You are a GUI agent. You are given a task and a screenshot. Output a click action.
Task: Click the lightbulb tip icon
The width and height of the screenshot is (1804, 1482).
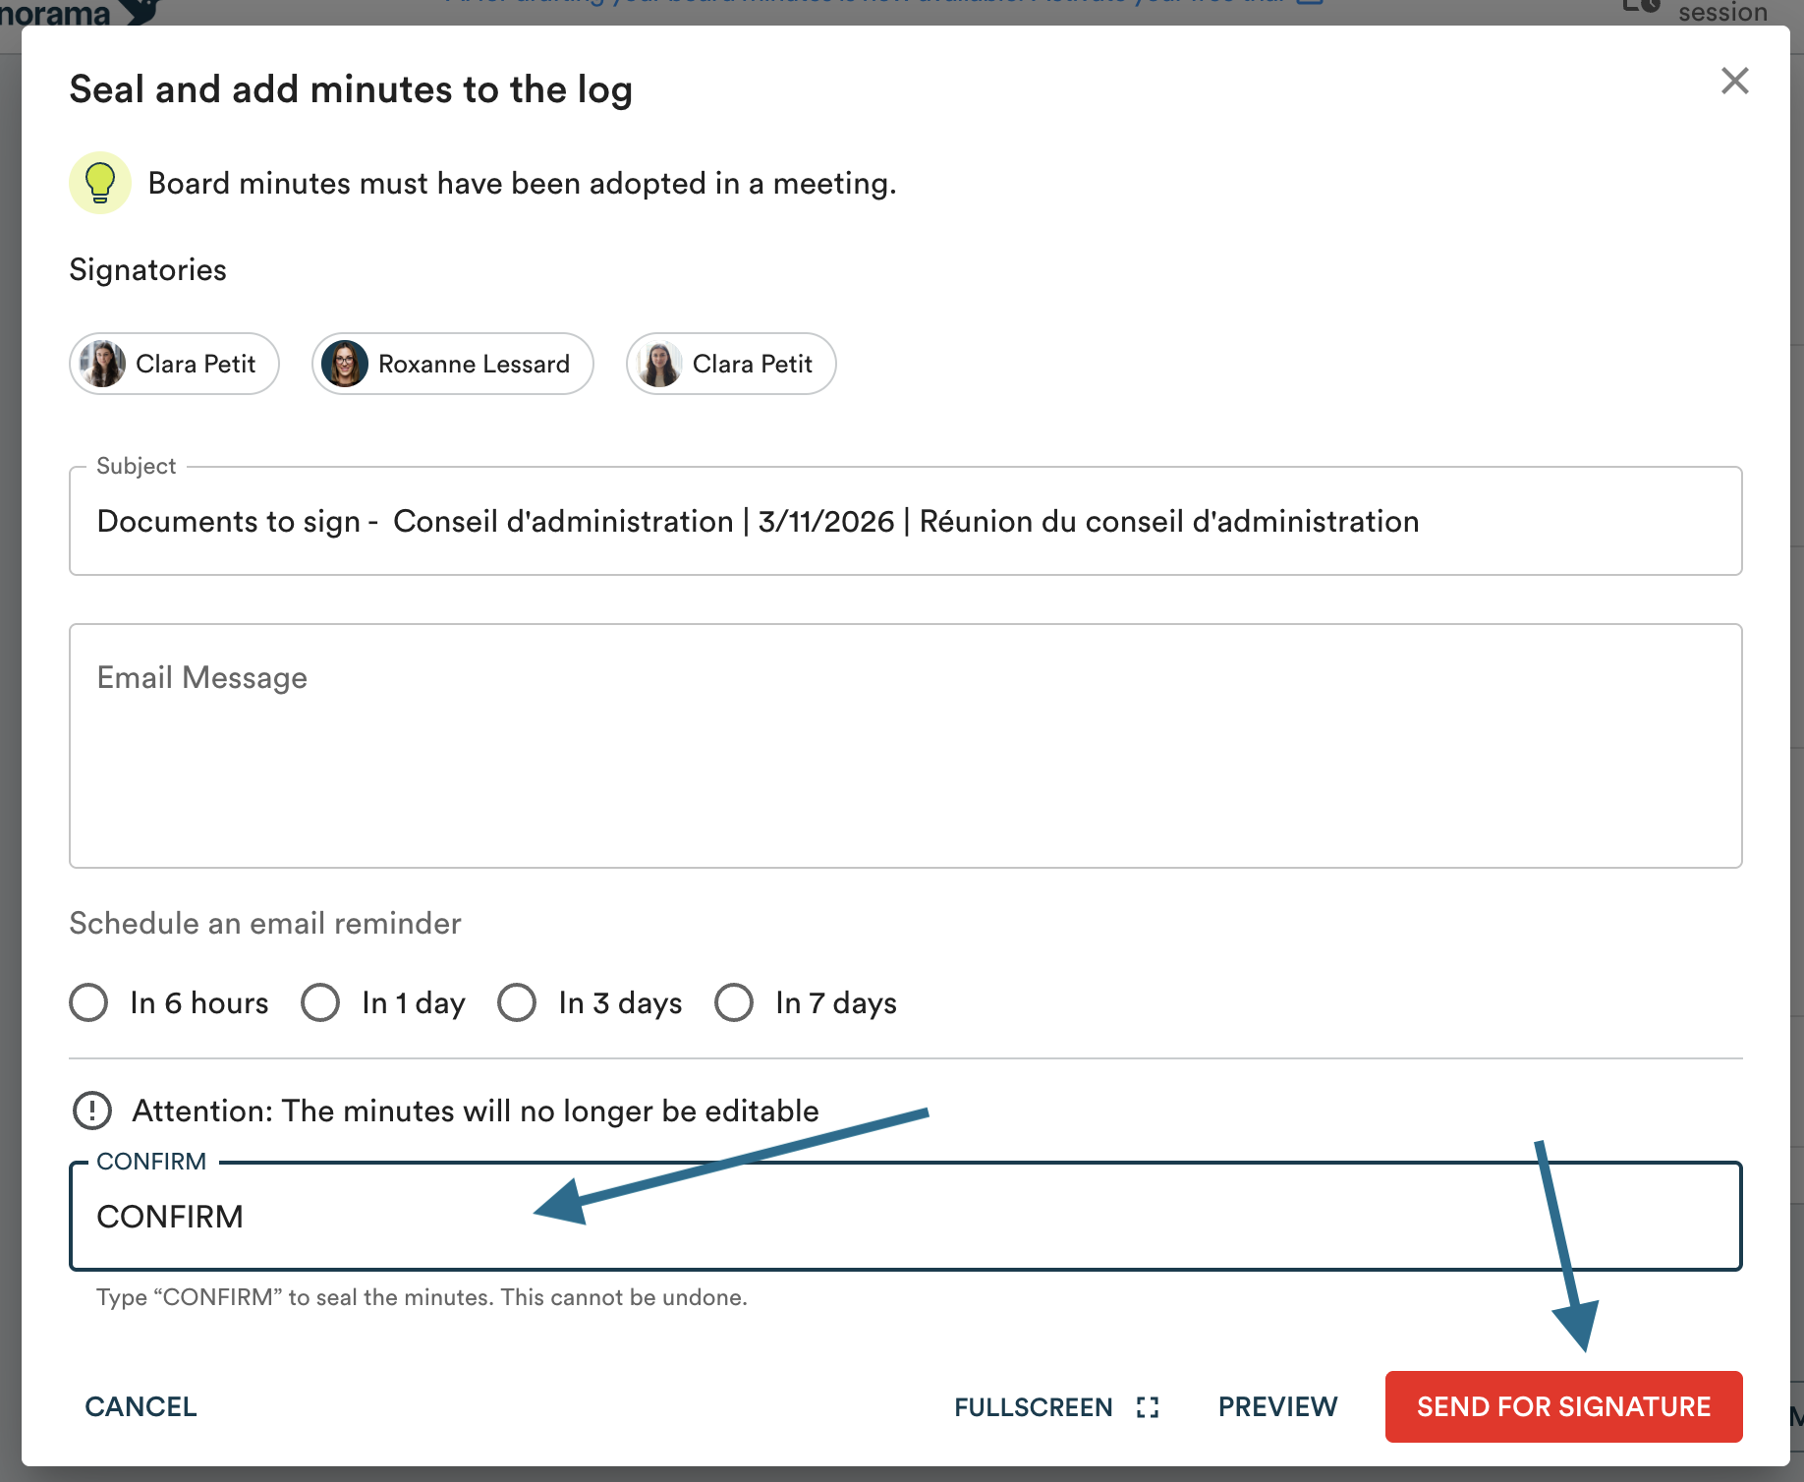pyautogui.click(x=100, y=183)
